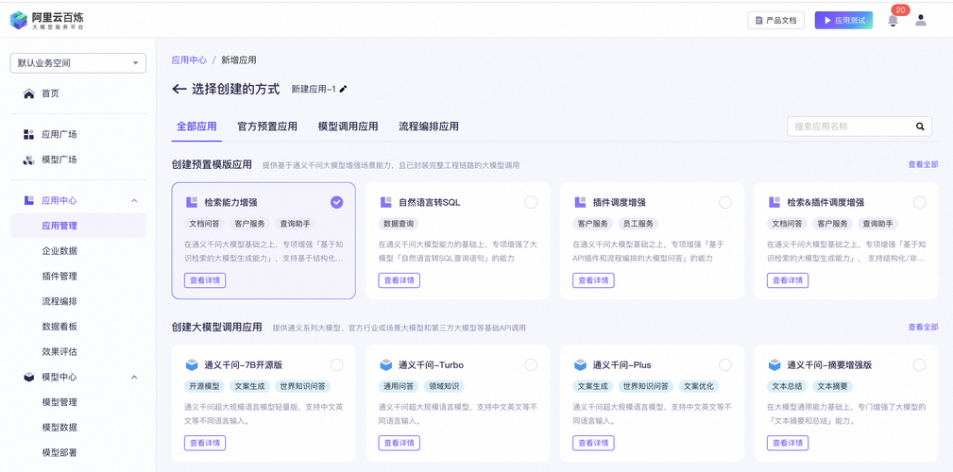953x472 pixels.
Task: Click the 应用中心 sidebar icon
Action: point(28,200)
